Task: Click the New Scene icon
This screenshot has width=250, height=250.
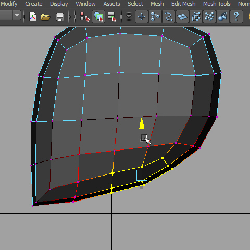Action: click(x=33, y=17)
